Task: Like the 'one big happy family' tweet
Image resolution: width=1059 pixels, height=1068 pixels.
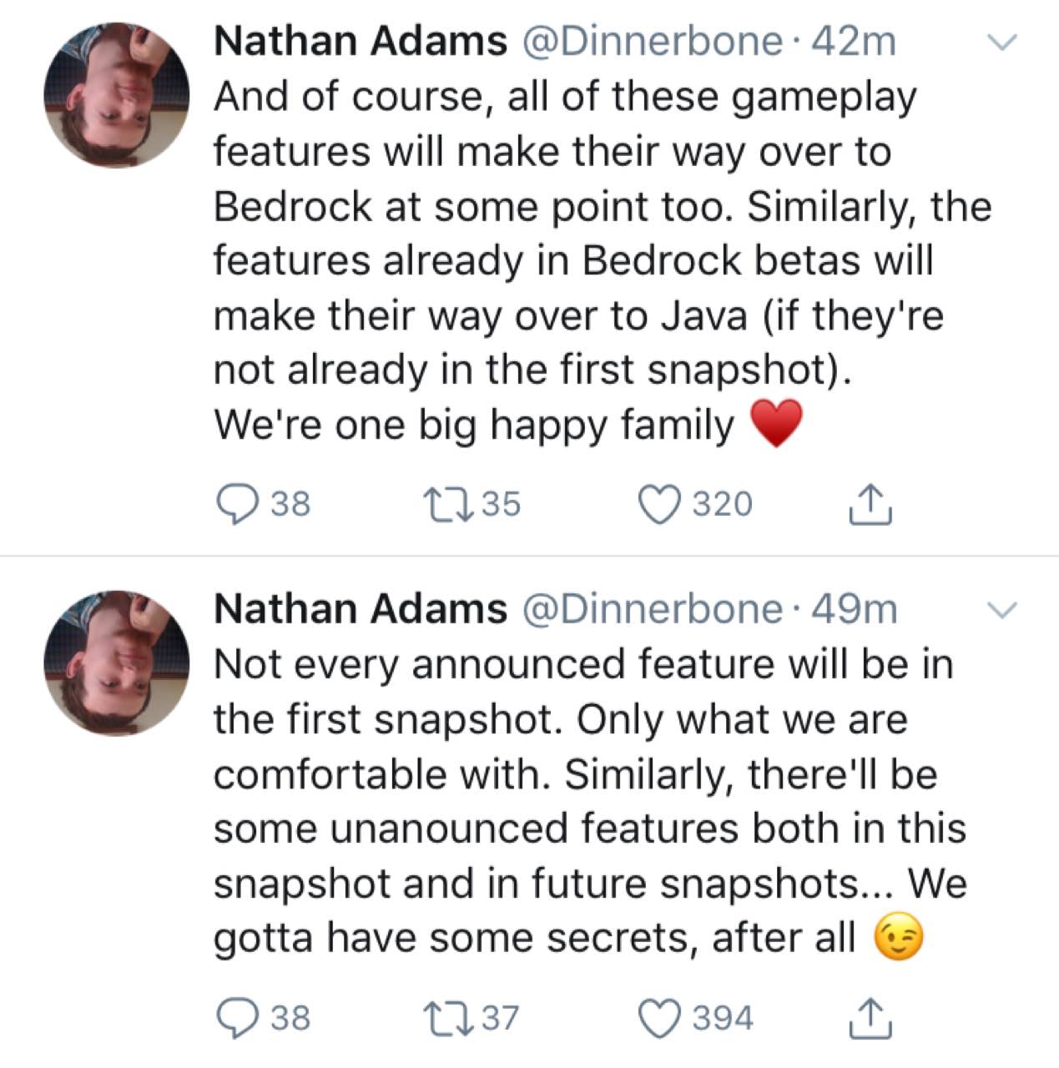Action: point(659,504)
